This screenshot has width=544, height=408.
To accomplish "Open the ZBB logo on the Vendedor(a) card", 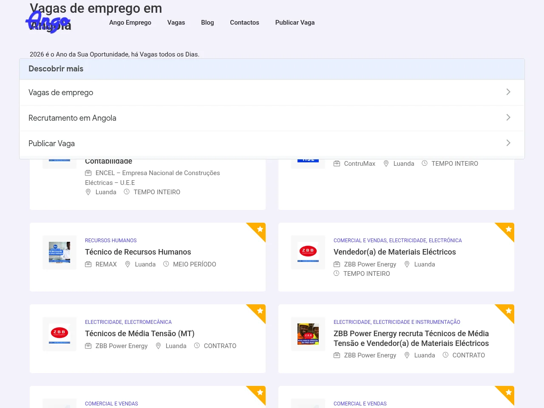I will [x=308, y=252].
